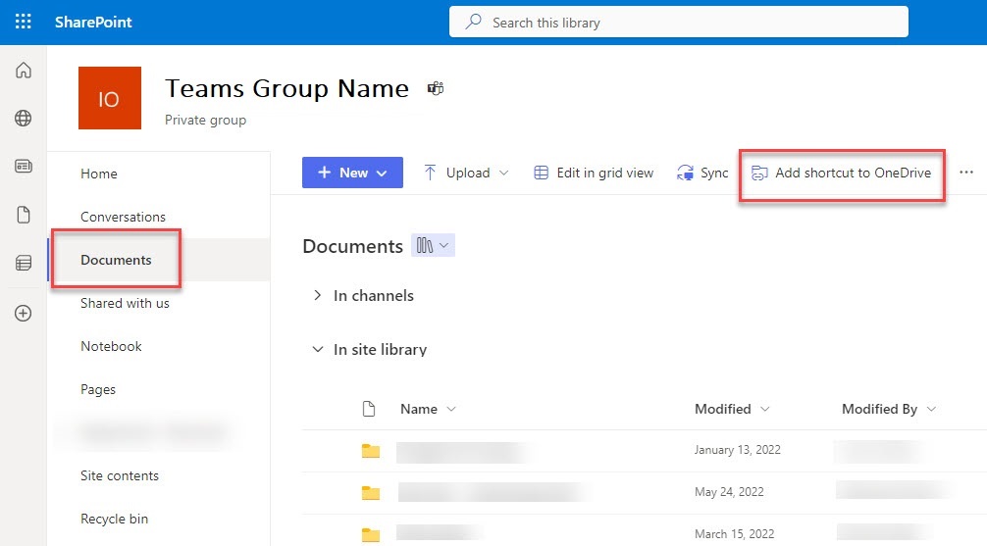Screen dimensions: 987x546
Task: Click the Search this library field
Action: 679,22
